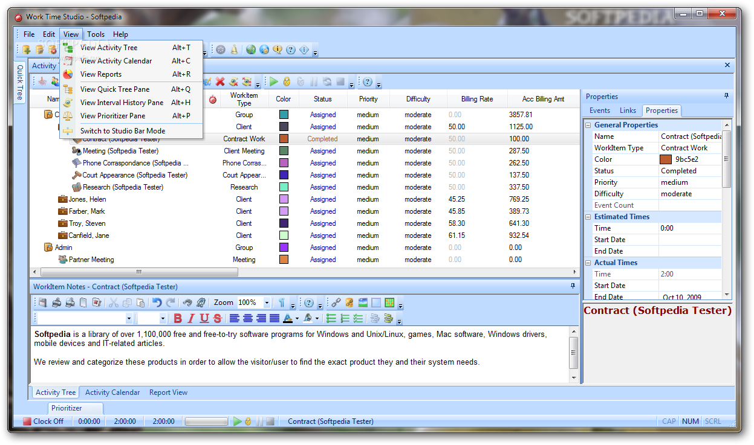Toggle paragraph marks display in notes toolbar

[x=282, y=303]
